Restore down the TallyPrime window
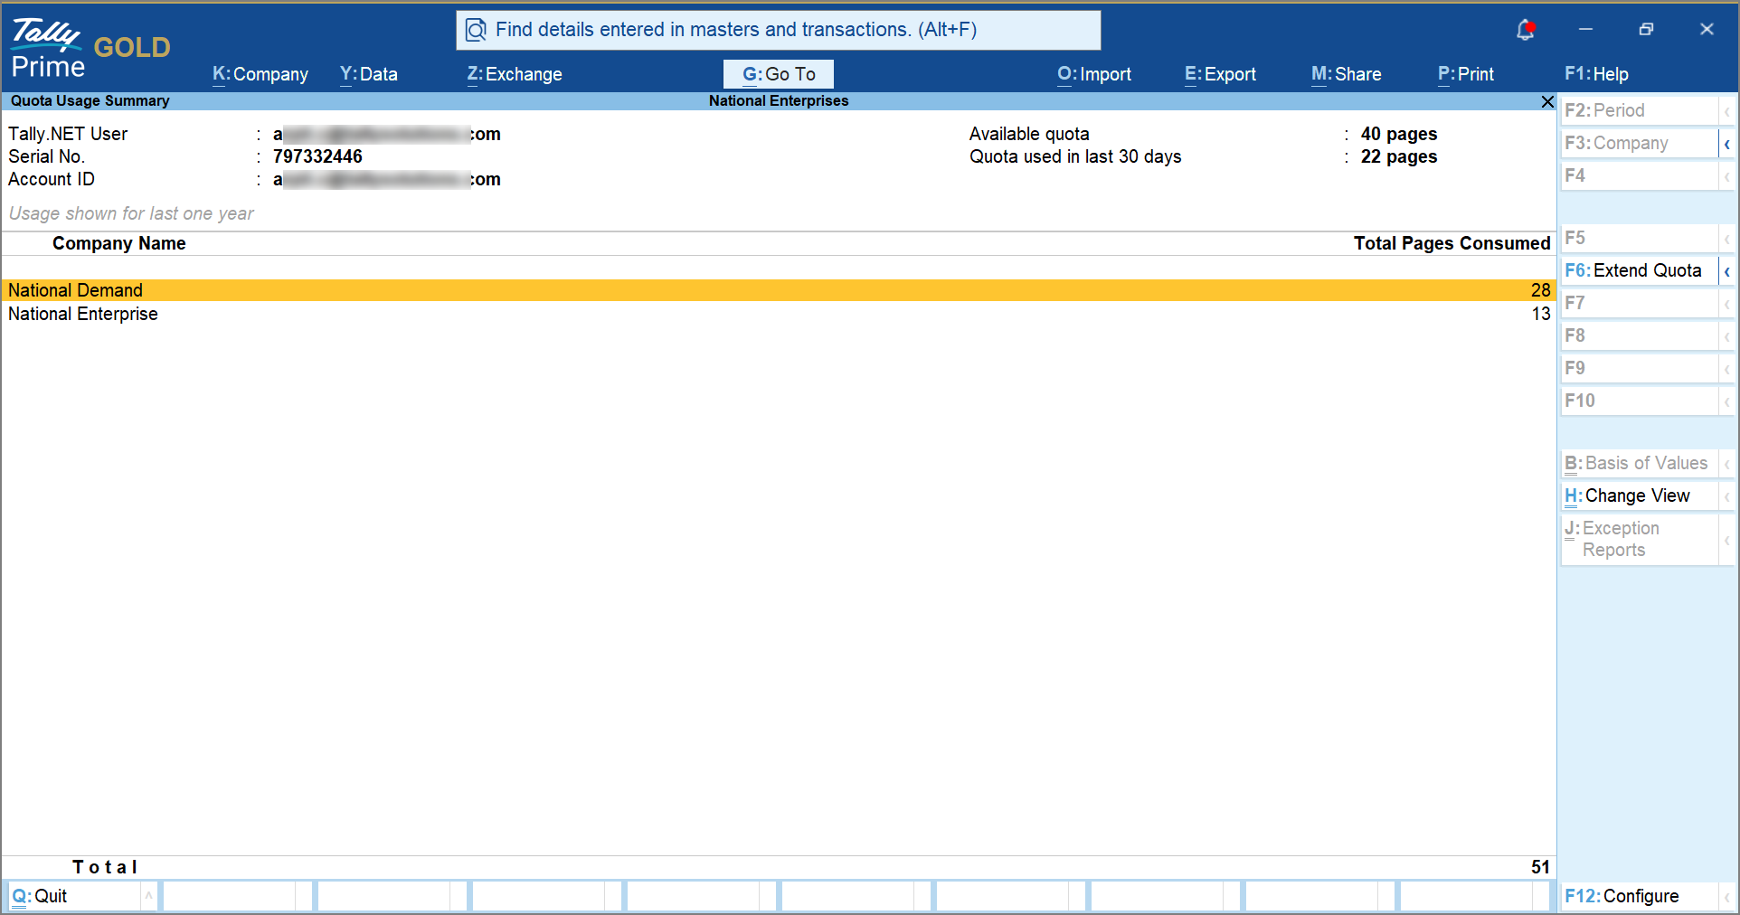The height and width of the screenshot is (915, 1740). click(x=1646, y=30)
